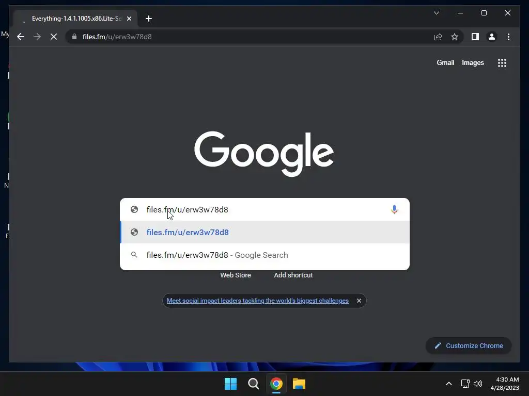The image size is (529, 396).
Task: Open tab search dropdown chevron
Action: (x=436, y=13)
